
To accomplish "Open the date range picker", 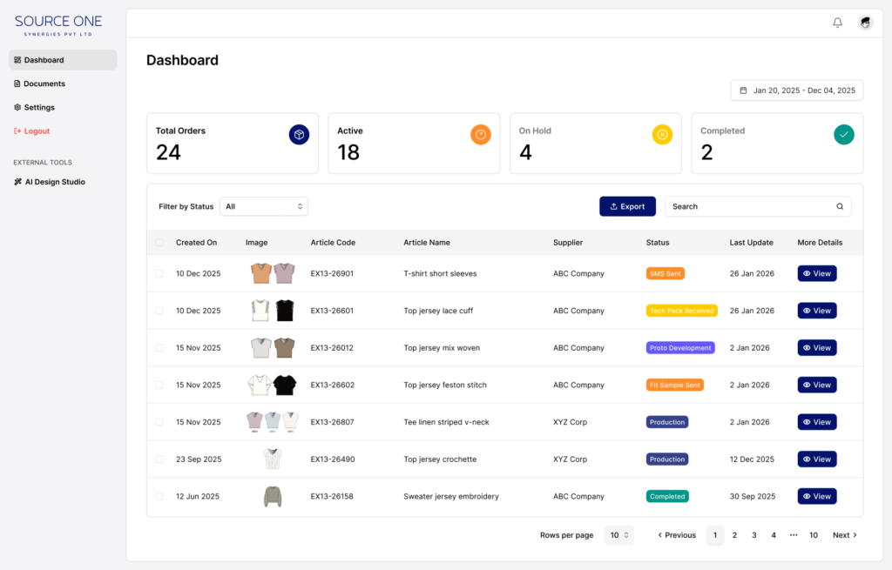I will click(797, 91).
